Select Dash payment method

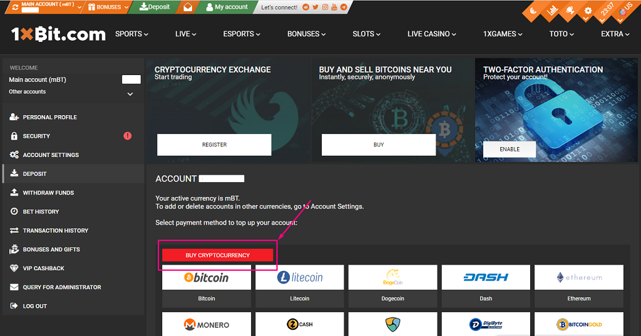[486, 286]
